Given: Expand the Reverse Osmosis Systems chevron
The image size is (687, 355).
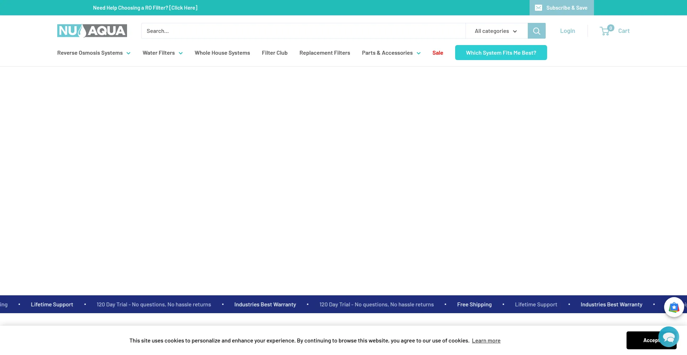Looking at the screenshot, I should 128,53.
